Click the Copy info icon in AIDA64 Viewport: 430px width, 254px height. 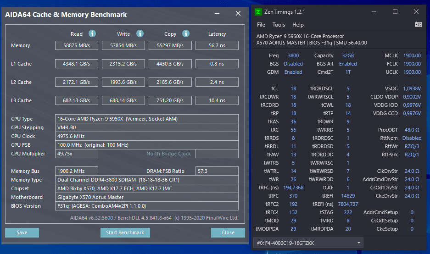coord(186,33)
